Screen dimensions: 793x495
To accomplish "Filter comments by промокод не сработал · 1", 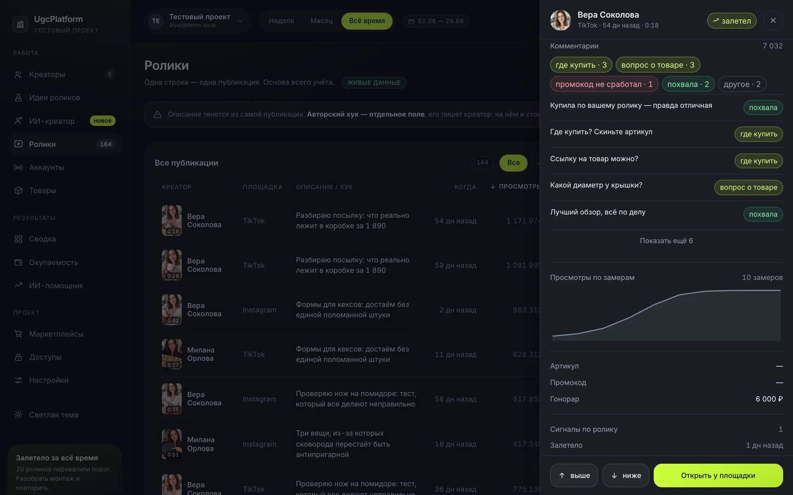I will tap(604, 84).
